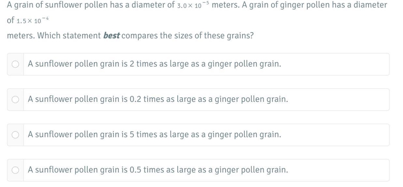Image resolution: width=403 pixels, height=187 pixels.
Task: Click the sentence text of the '0.2 times' answer
Action: coord(158,99)
